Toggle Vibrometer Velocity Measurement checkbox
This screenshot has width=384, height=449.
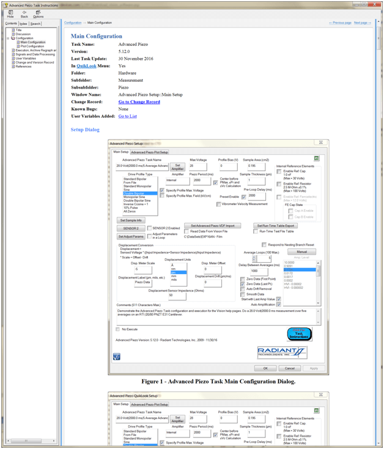pyautogui.click(x=219, y=204)
